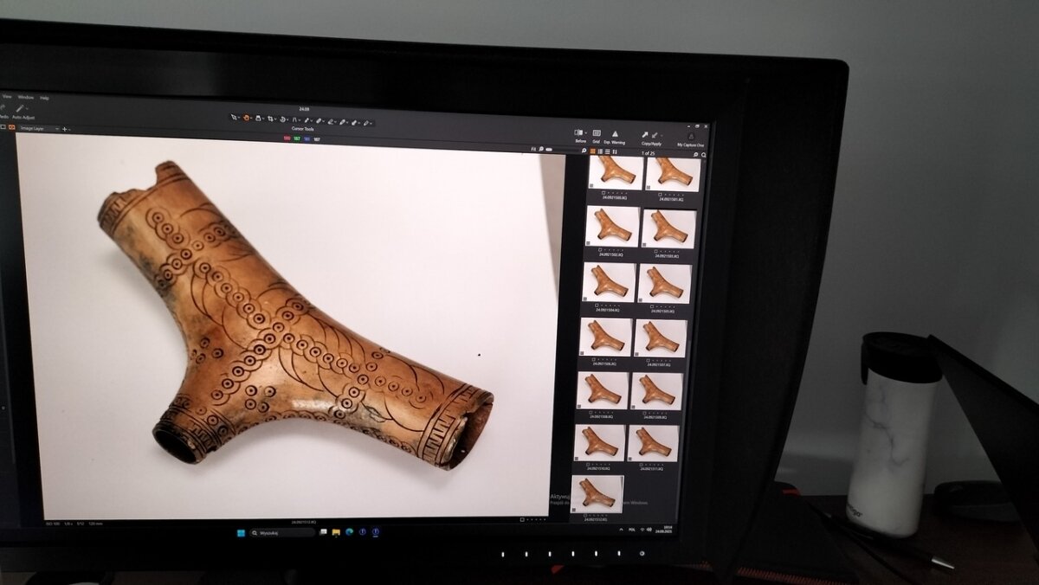Click the Fit zoom button in viewer

tap(535, 149)
